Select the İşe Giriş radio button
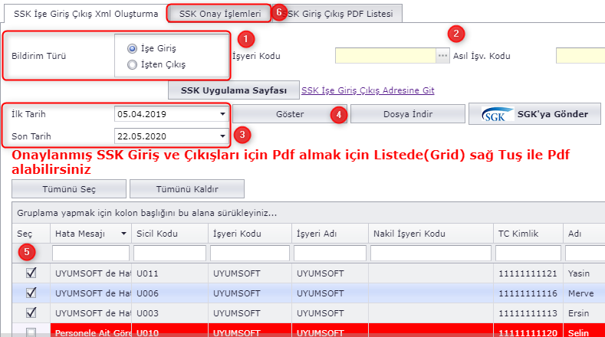605x337 pixels. click(133, 48)
